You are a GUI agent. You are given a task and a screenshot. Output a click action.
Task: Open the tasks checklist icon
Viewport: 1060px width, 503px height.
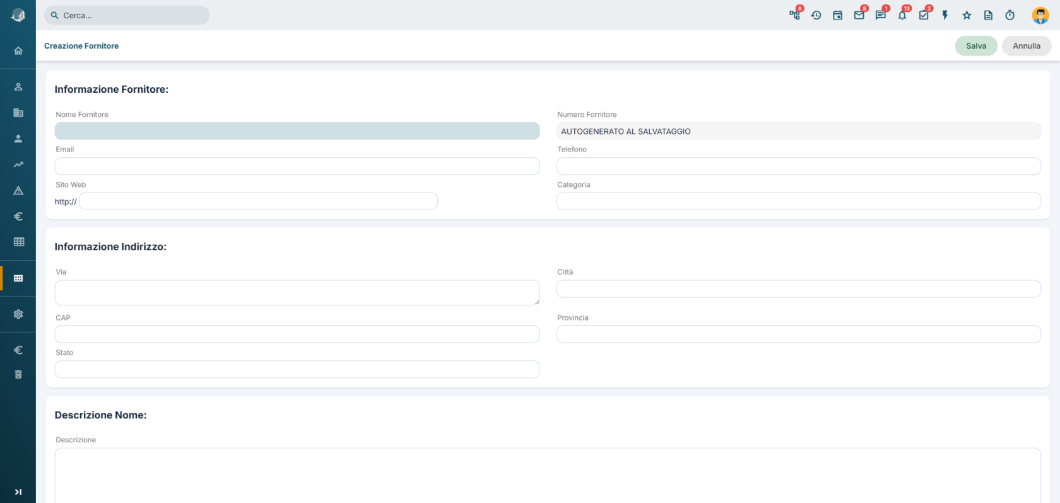pos(924,15)
